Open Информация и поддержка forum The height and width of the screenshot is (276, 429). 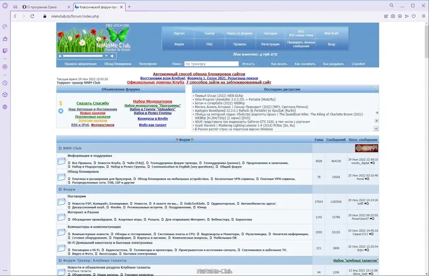tap(90, 155)
